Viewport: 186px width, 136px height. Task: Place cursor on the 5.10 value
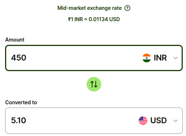coord(19,120)
